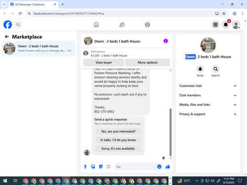Expand Privacy & support section

(208, 114)
